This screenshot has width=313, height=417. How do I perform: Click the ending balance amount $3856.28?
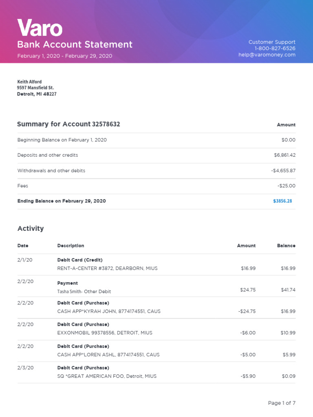pyautogui.click(x=282, y=201)
